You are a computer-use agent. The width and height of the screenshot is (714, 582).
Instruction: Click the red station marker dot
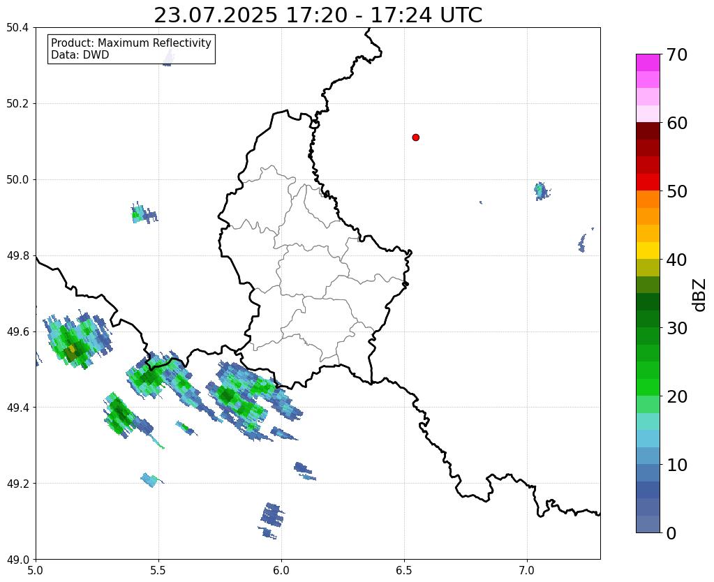tap(415, 137)
